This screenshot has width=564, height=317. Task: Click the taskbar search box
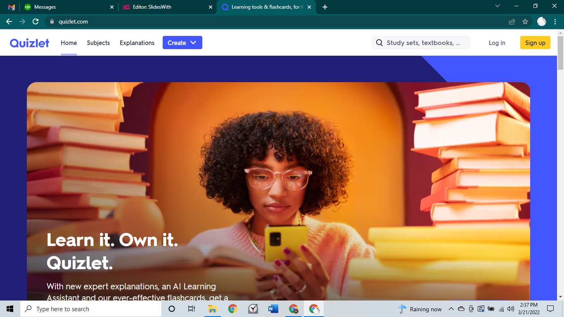point(91,309)
